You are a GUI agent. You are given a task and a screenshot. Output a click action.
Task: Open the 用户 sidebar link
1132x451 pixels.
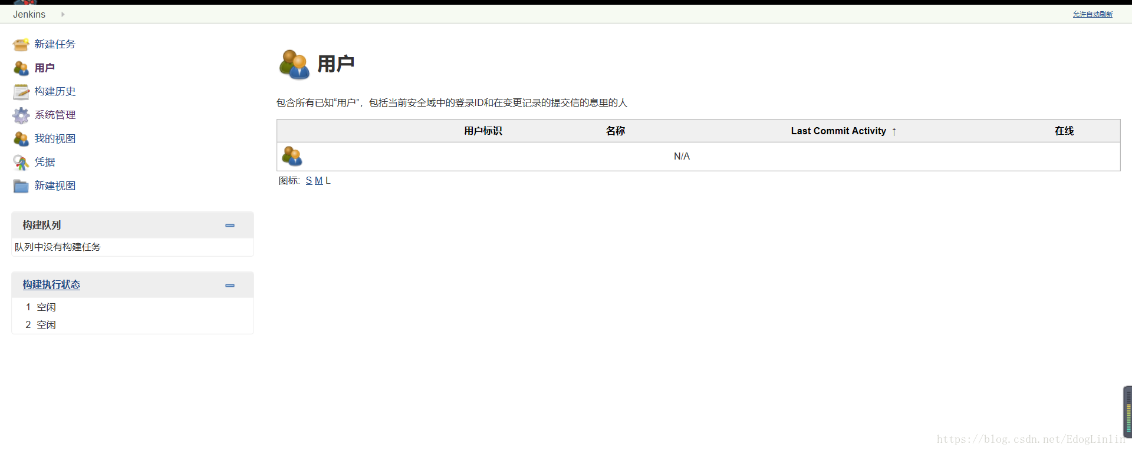(x=45, y=68)
